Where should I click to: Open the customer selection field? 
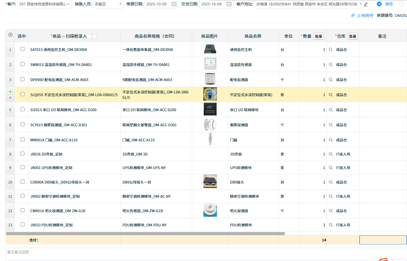44,4
